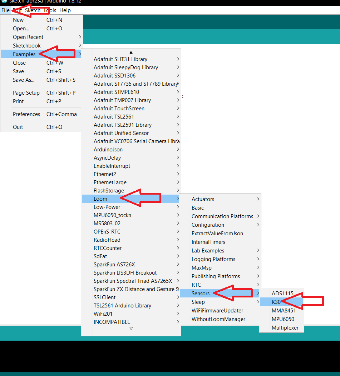Choose Open... from the File menu

(x=41, y=29)
